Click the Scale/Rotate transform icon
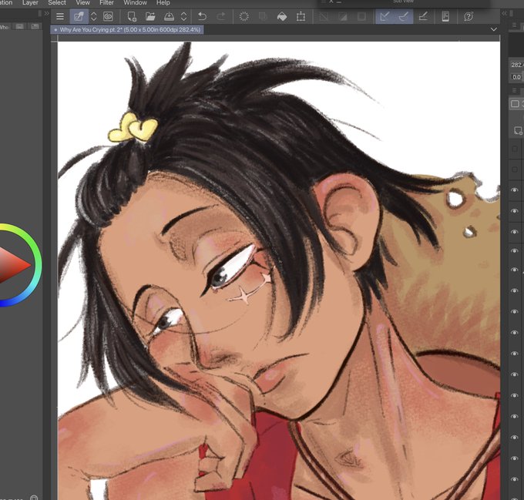Screen dimensions: 524x500 point(301,16)
